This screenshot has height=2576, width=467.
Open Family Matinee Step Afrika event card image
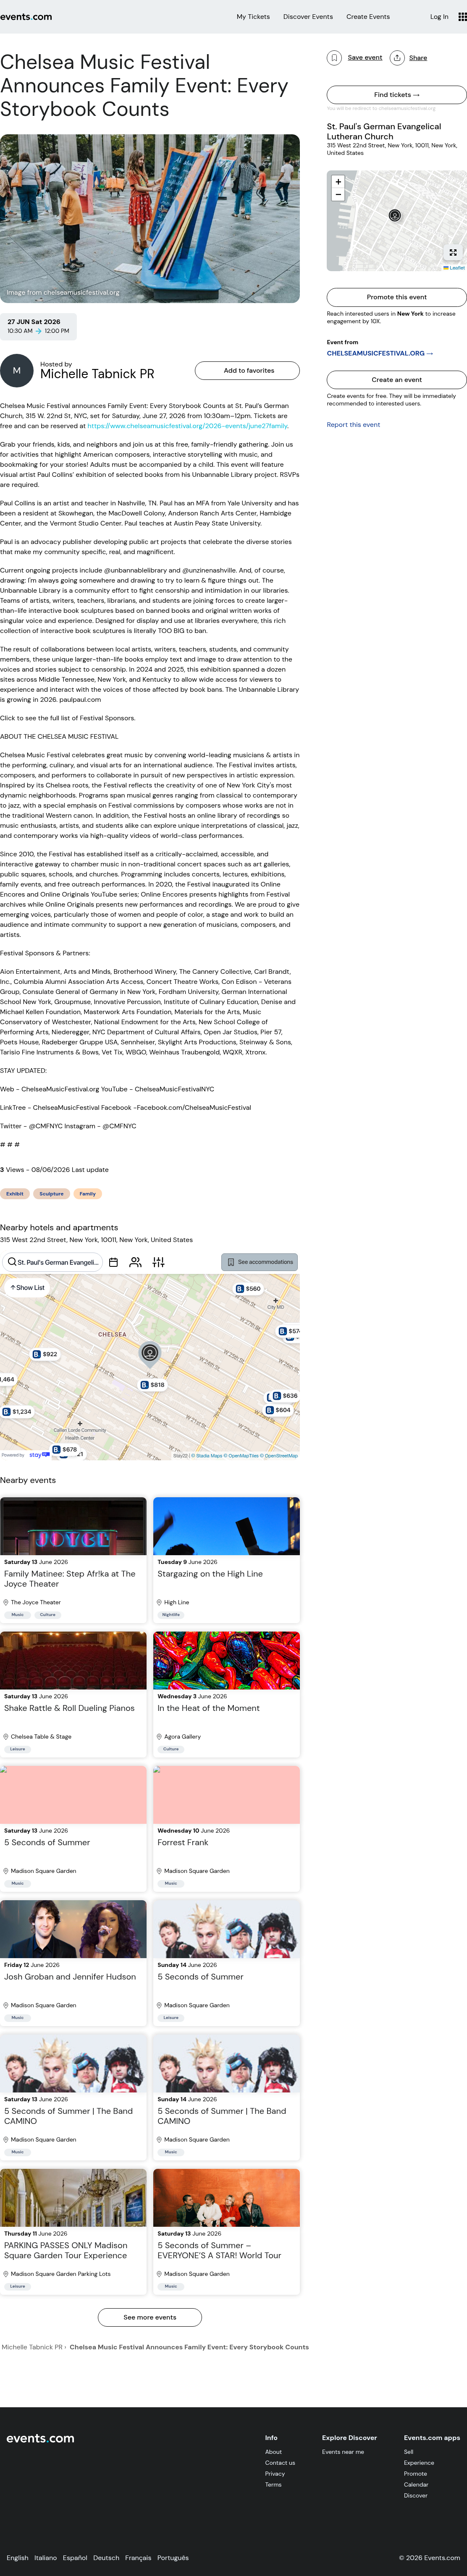[73, 1526]
